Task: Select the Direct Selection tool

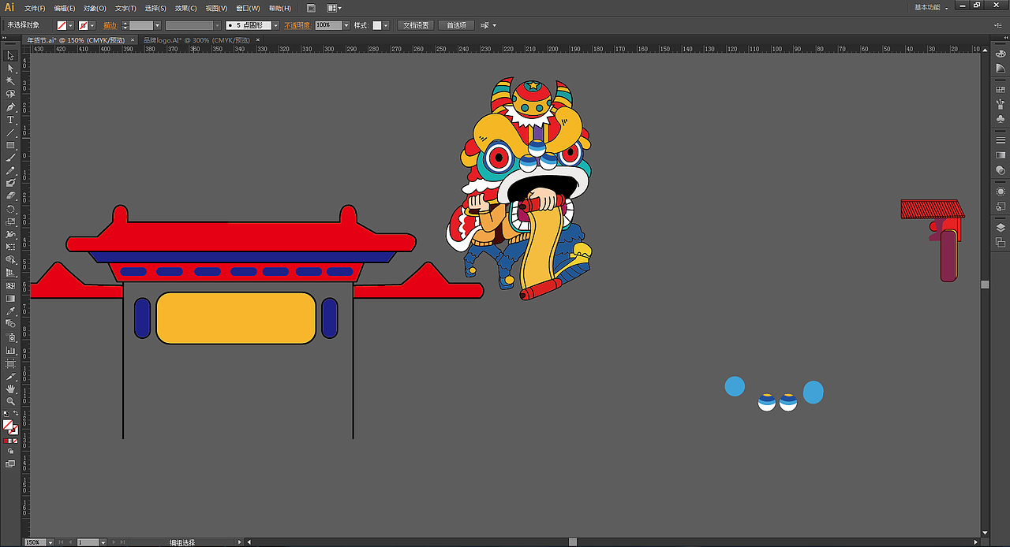Action: (x=10, y=69)
